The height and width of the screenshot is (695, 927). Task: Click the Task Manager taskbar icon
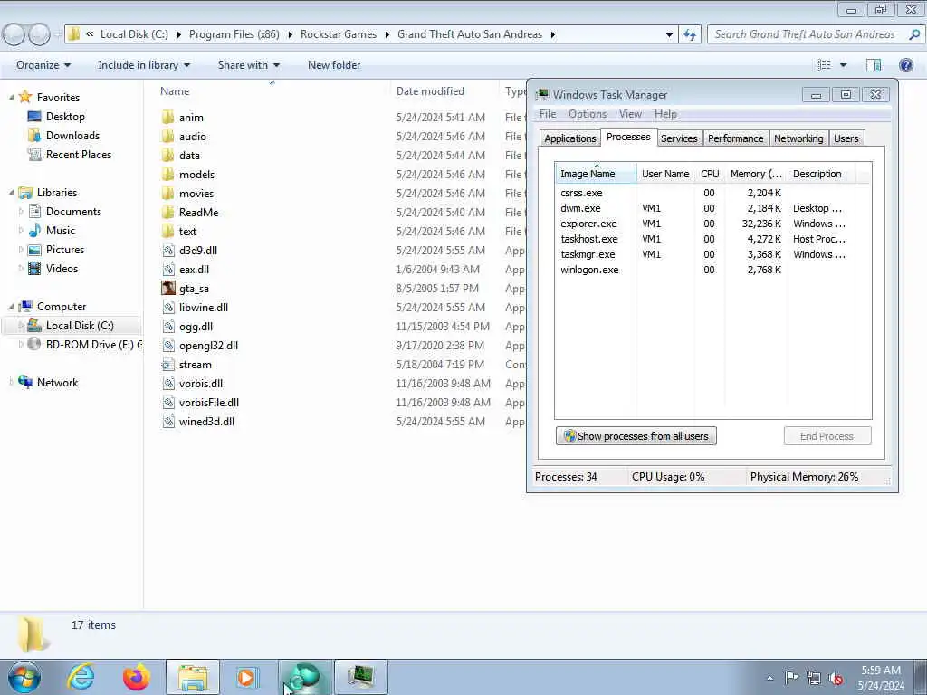[x=361, y=677]
